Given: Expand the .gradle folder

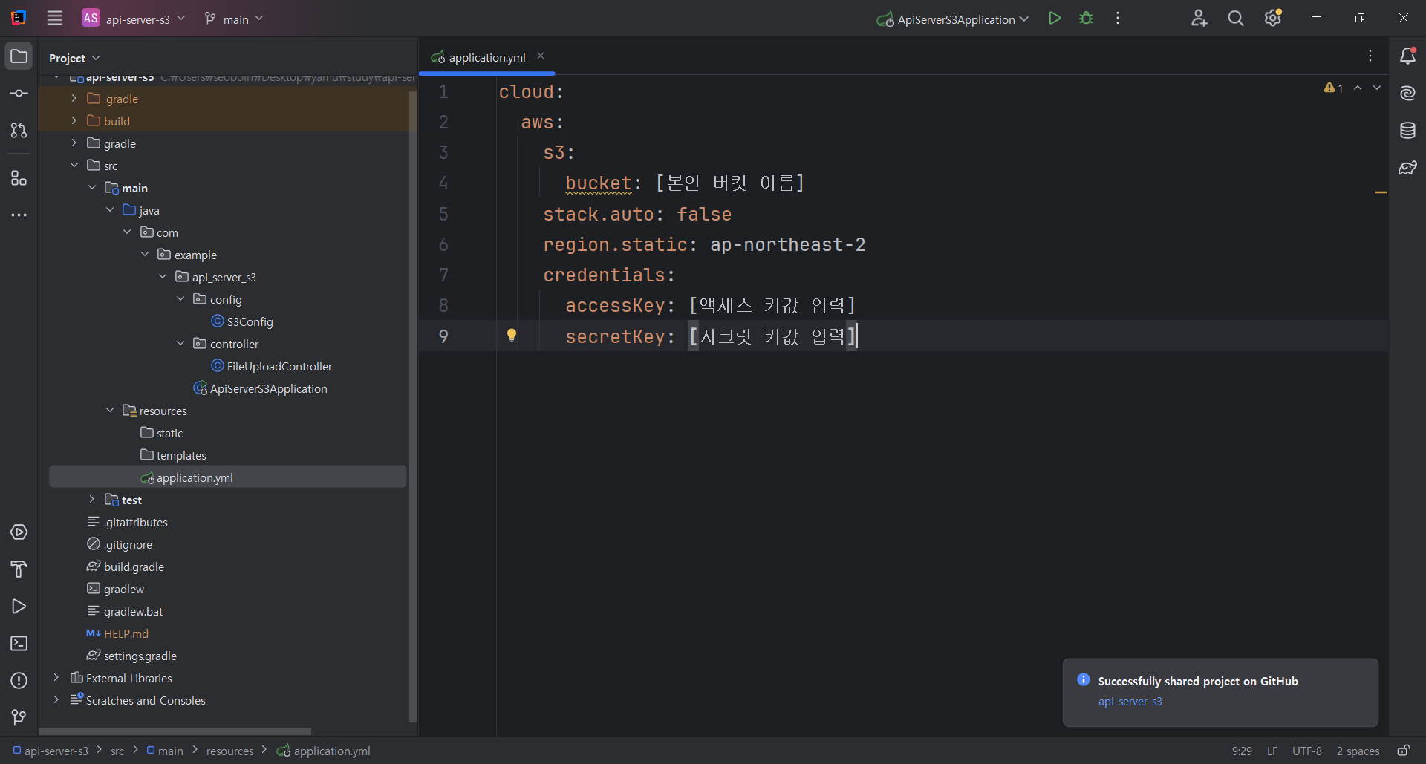Looking at the screenshot, I should pyautogui.click(x=74, y=99).
